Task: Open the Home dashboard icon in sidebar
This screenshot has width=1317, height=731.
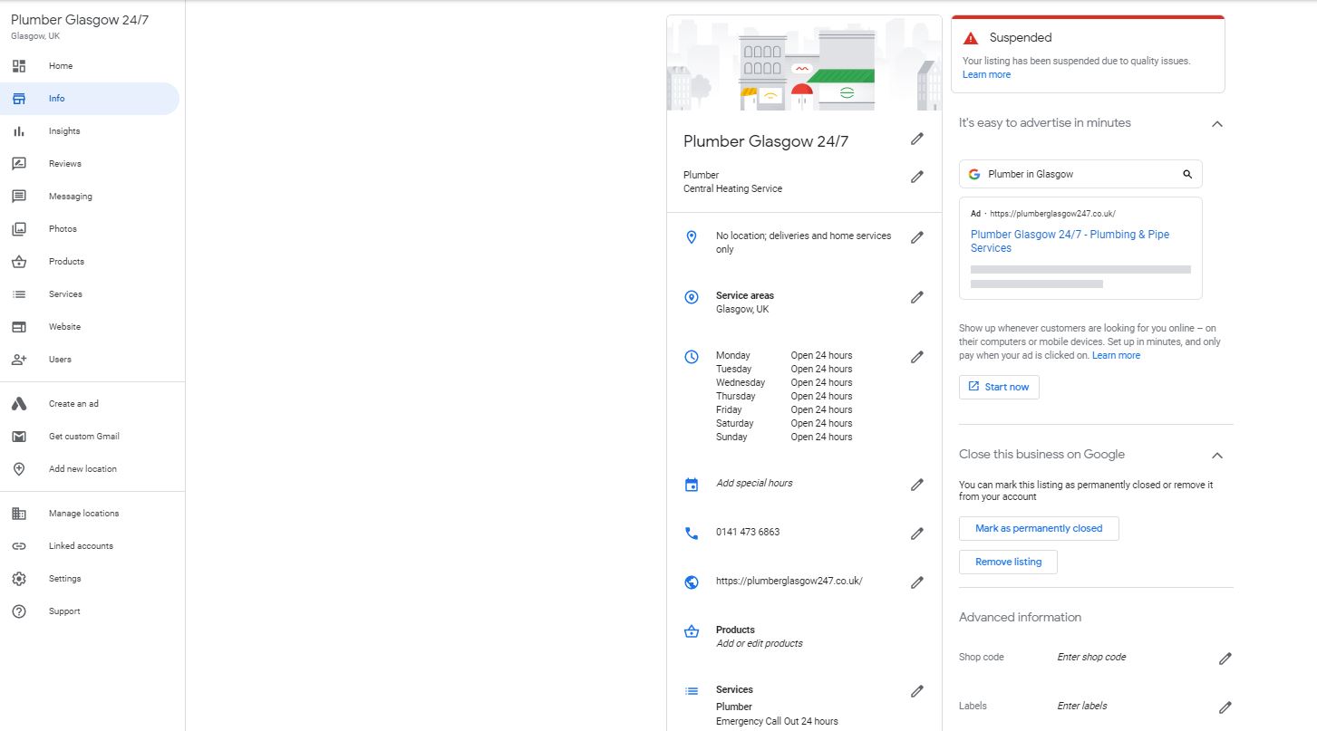Action: pos(19,66)
